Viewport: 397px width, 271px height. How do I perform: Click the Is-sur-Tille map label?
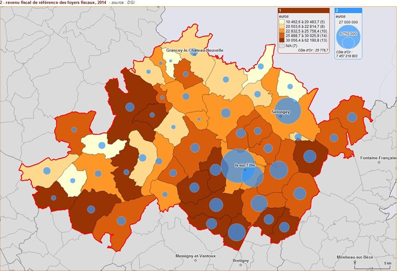245,165
